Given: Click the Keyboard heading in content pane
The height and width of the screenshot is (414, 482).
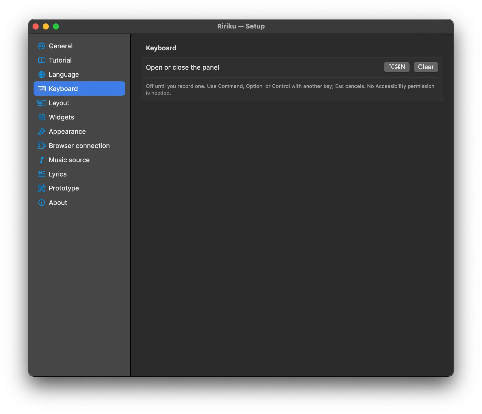Looking at the screenshot, I should pyautogui.click(x=161, y=48).
